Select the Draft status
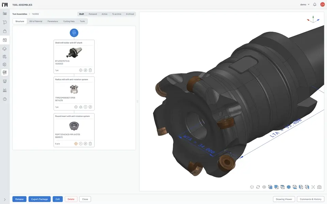 [81, 14]
